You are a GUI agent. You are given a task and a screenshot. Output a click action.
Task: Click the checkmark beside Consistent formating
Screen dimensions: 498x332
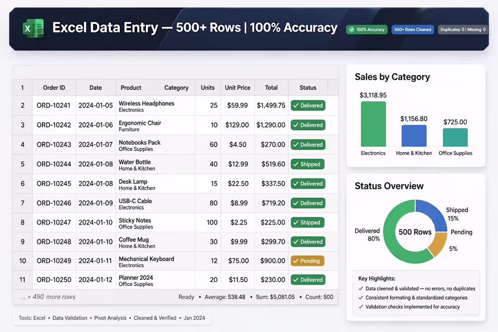point(361,298)
